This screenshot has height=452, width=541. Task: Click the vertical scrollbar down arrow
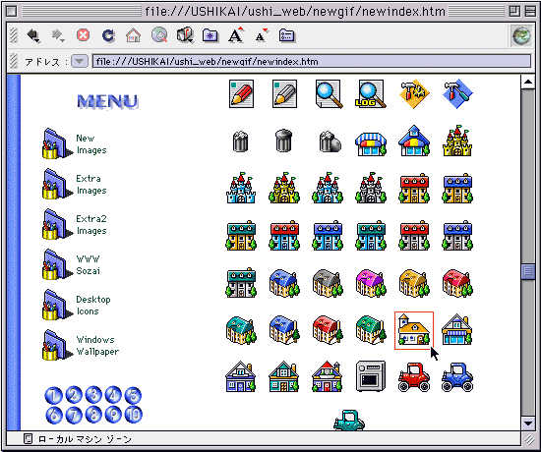coord(528,424)
